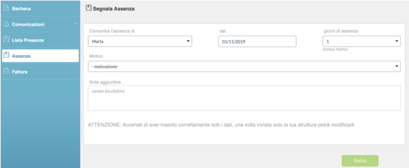Open the Lista Presenze menu label
This screenshot has width=409, height=168.
(28, 40)
